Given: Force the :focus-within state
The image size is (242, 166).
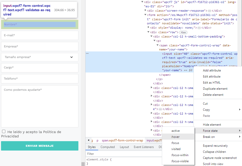Looking at the screenshot, I should [x=178, y=155].
